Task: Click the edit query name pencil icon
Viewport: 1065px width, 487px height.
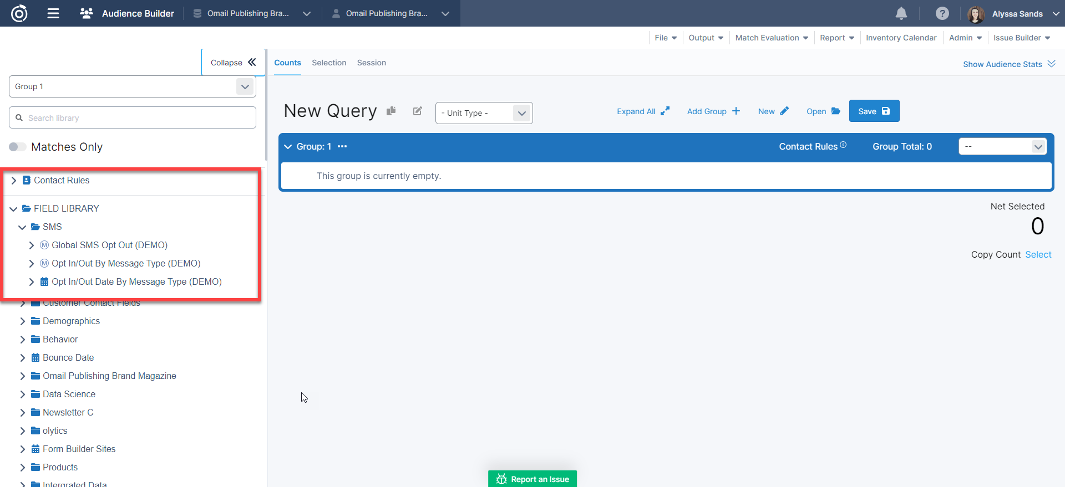Action: [x=418, y=111]
